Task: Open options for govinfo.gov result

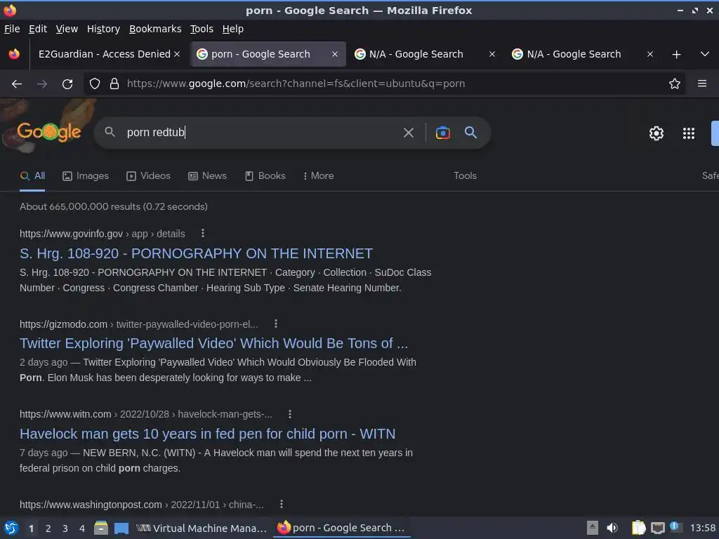Action: click(x=203, y=233)
